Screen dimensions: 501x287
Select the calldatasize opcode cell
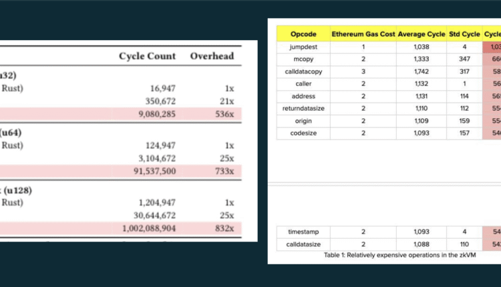(303, 244)
